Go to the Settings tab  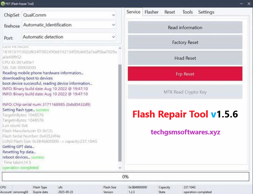tap(206, 12)
